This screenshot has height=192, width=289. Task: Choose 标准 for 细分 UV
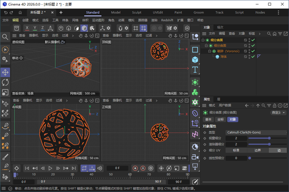click(x=236, y=151)
